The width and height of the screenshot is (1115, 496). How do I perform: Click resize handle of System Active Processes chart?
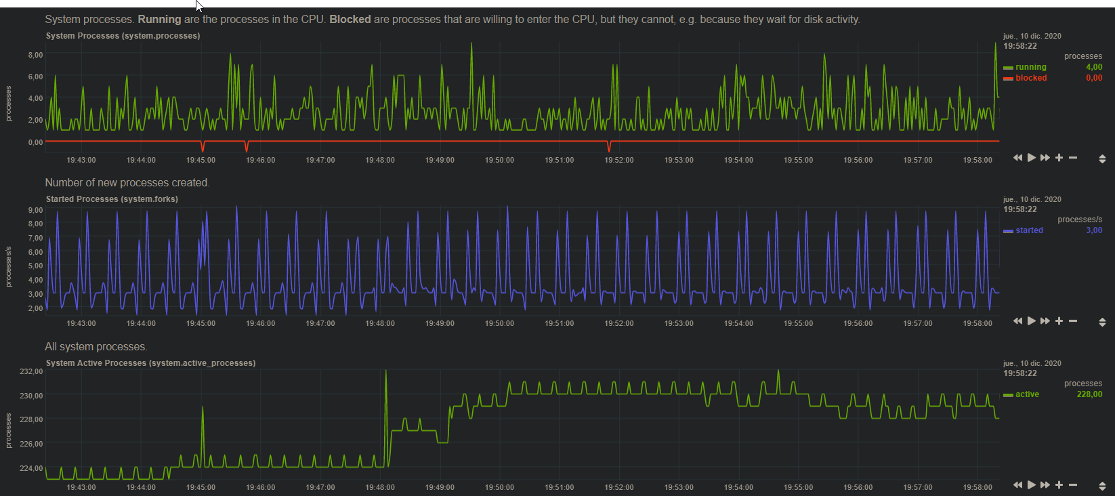tap(1102, 487)
